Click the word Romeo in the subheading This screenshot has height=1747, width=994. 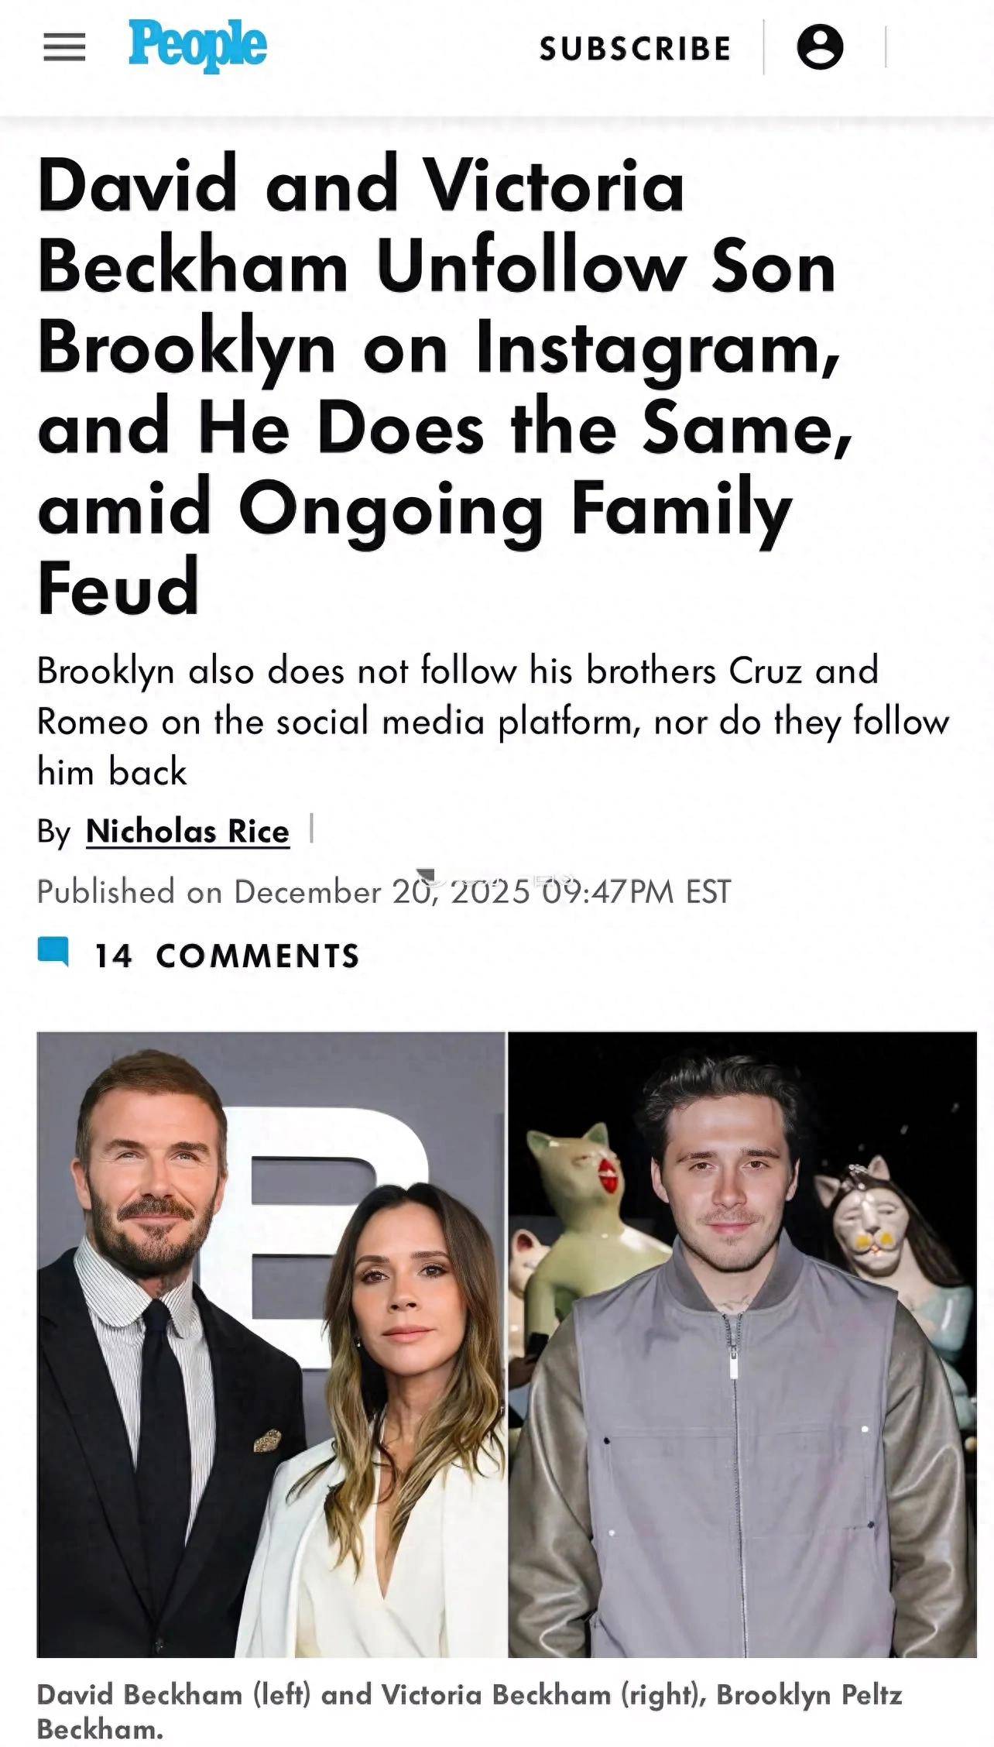click(92, 722)
